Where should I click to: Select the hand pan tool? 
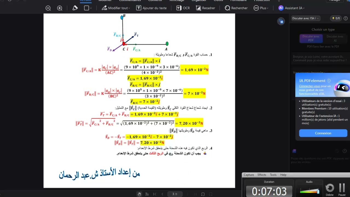pos(139,194)
